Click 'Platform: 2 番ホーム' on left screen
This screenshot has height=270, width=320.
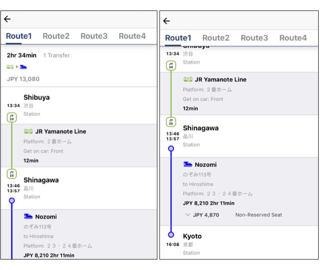pos(48,142)
